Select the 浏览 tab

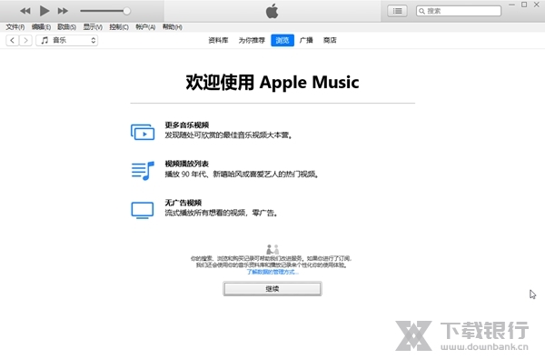[282, 40]
